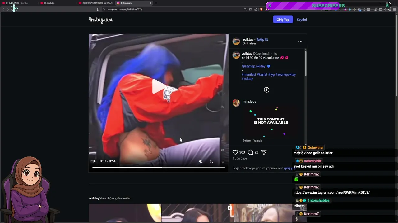The image size is (398, 223).
Task: Close the Instagram tab
Action: [150, 3]
